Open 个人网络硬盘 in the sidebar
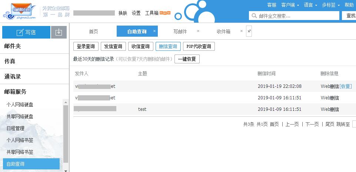 (20, 105)
